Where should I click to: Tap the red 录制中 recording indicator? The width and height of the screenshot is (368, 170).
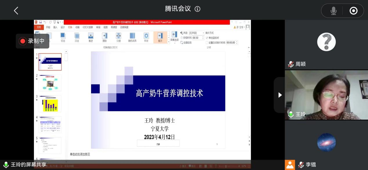pos(32,41)
